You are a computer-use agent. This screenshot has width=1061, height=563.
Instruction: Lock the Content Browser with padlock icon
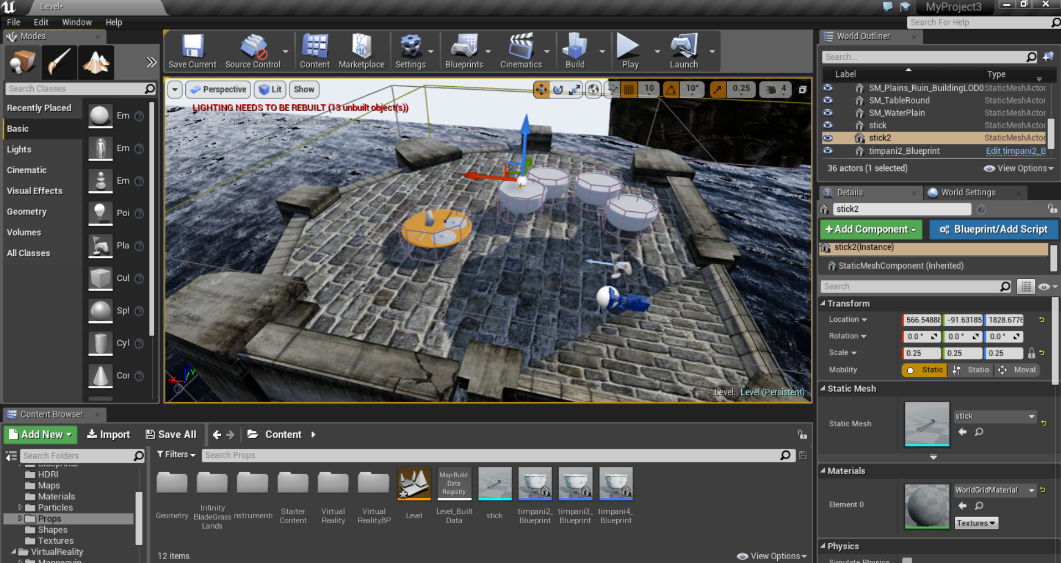tap(802, 435)
